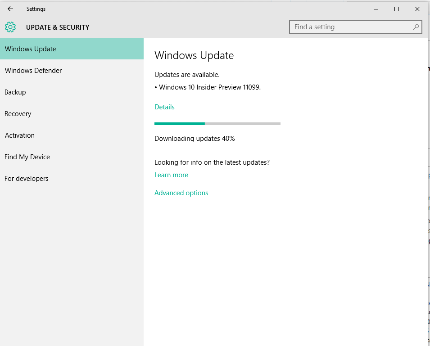Go back with the arrow icon
The height and width of the screenshot is (346, 430).
tap(10, 9)
